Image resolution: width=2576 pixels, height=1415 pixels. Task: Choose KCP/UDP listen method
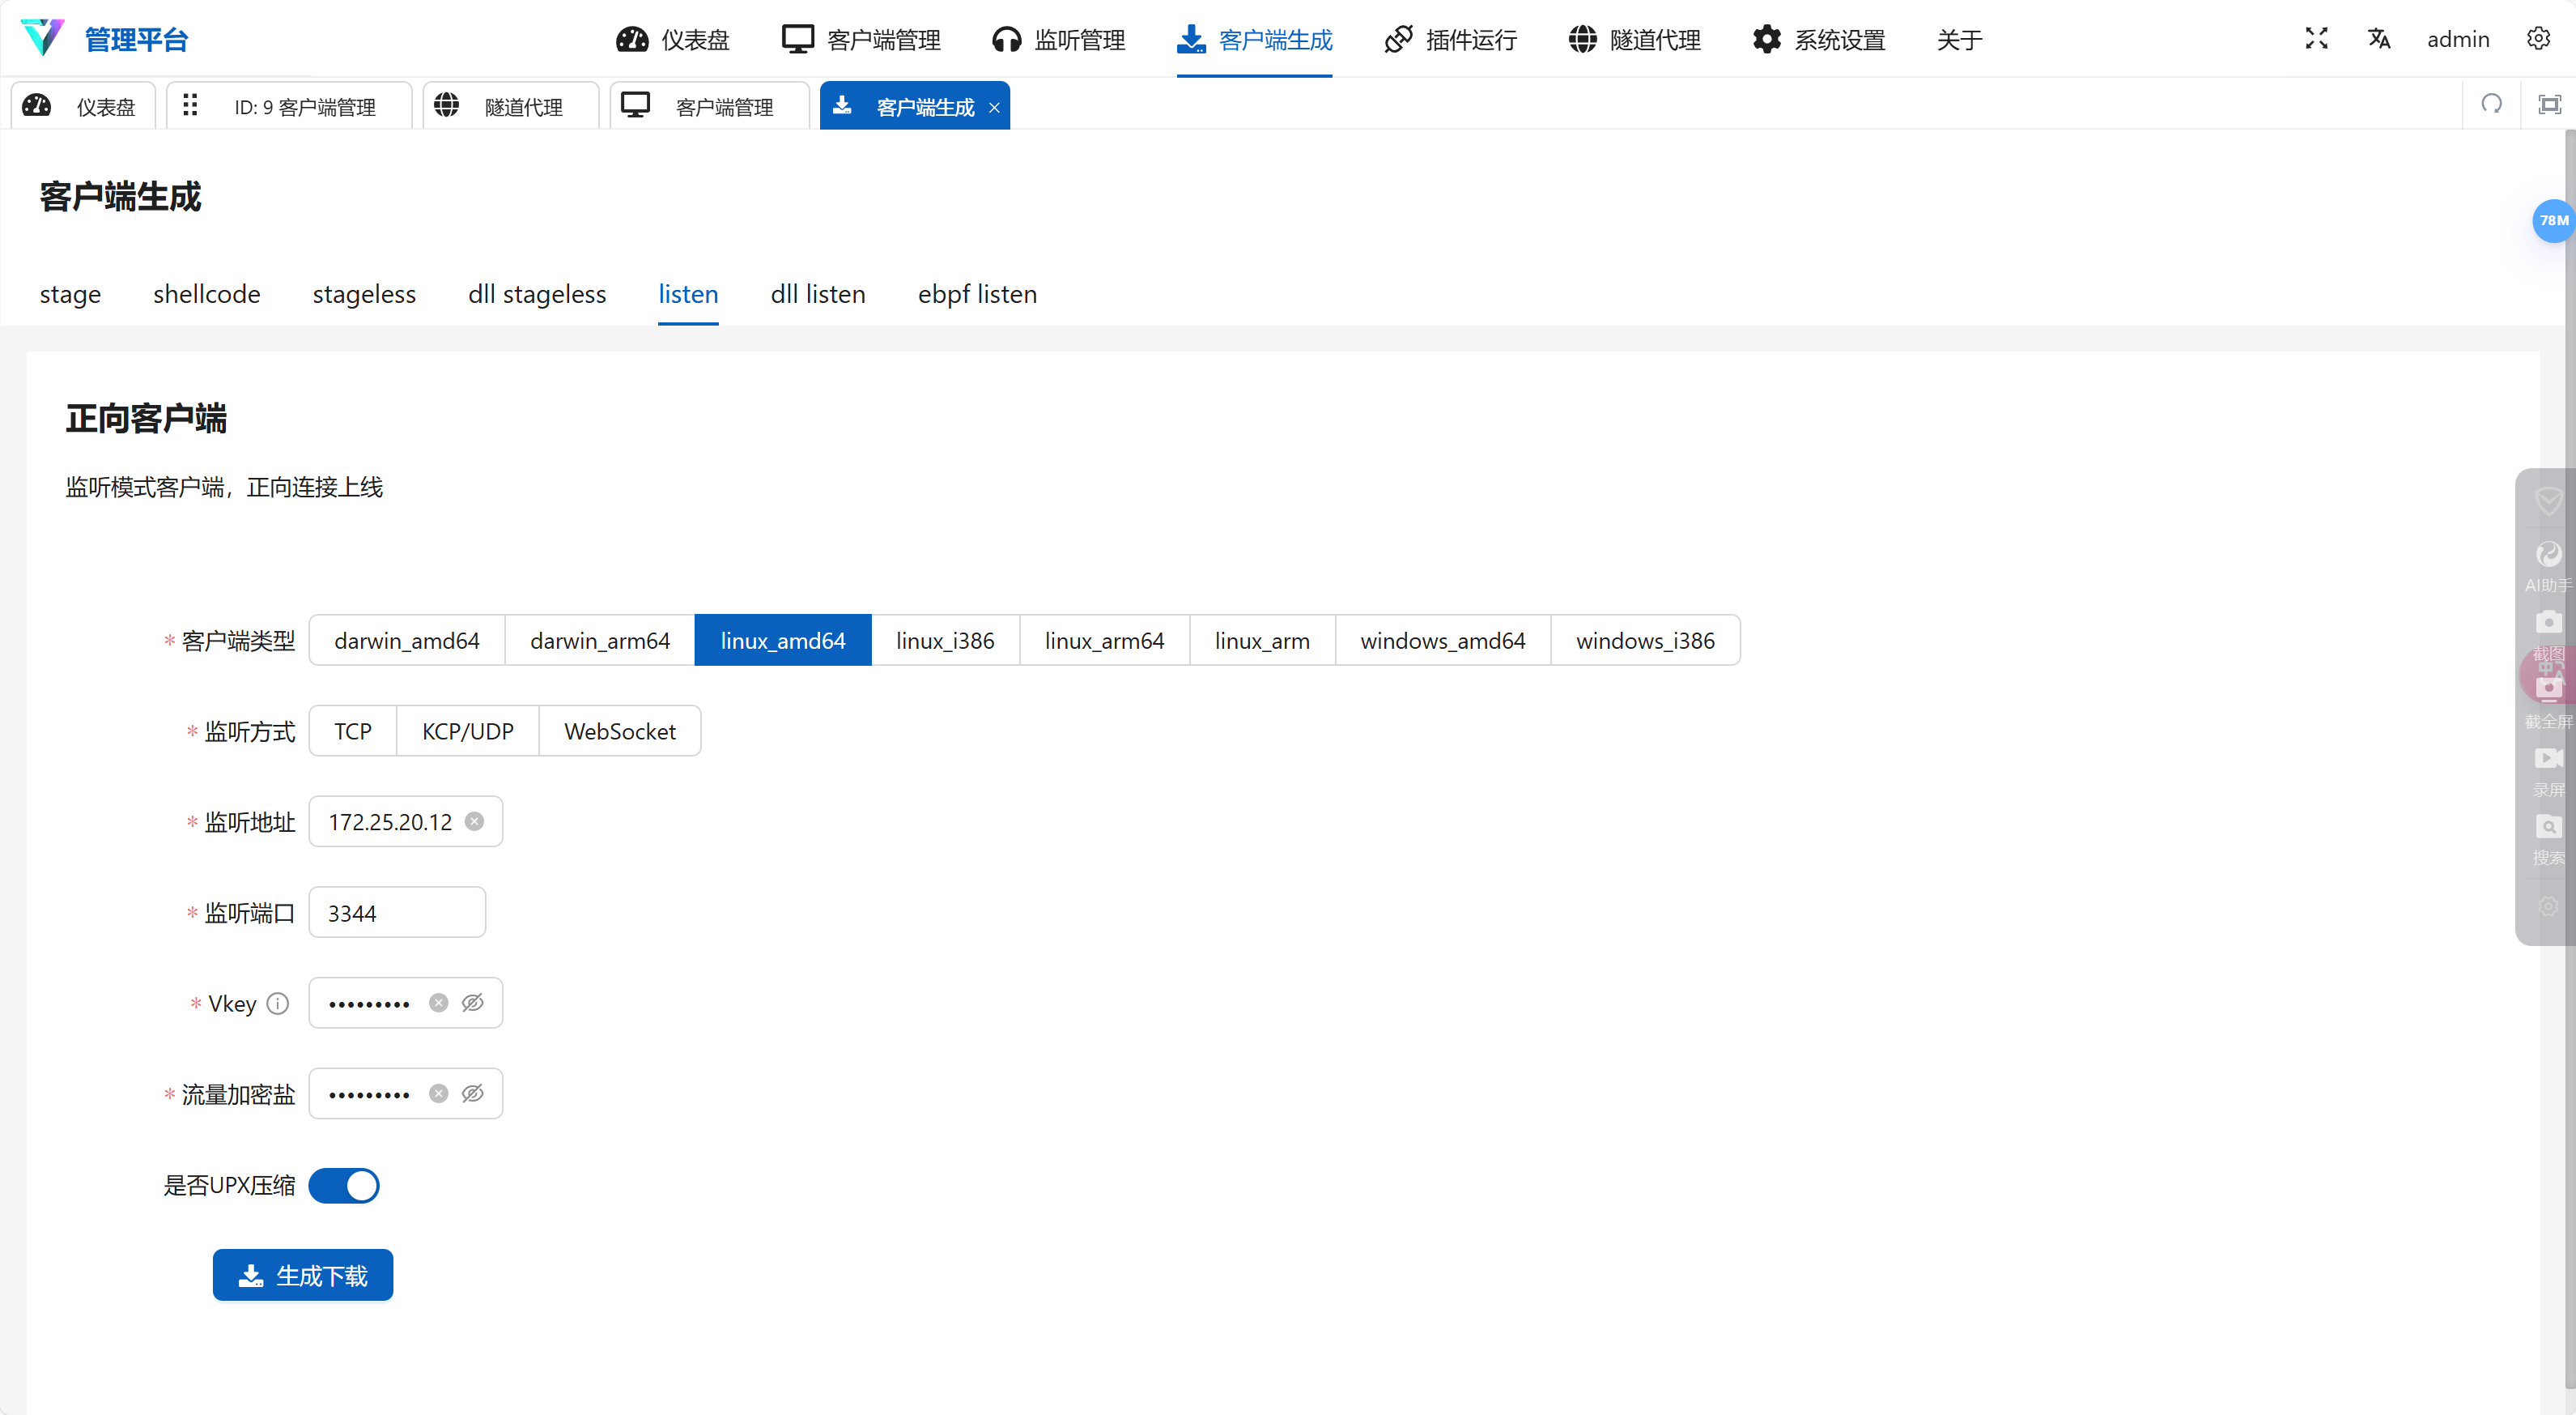pyautogui.click(x=467, y=731)
